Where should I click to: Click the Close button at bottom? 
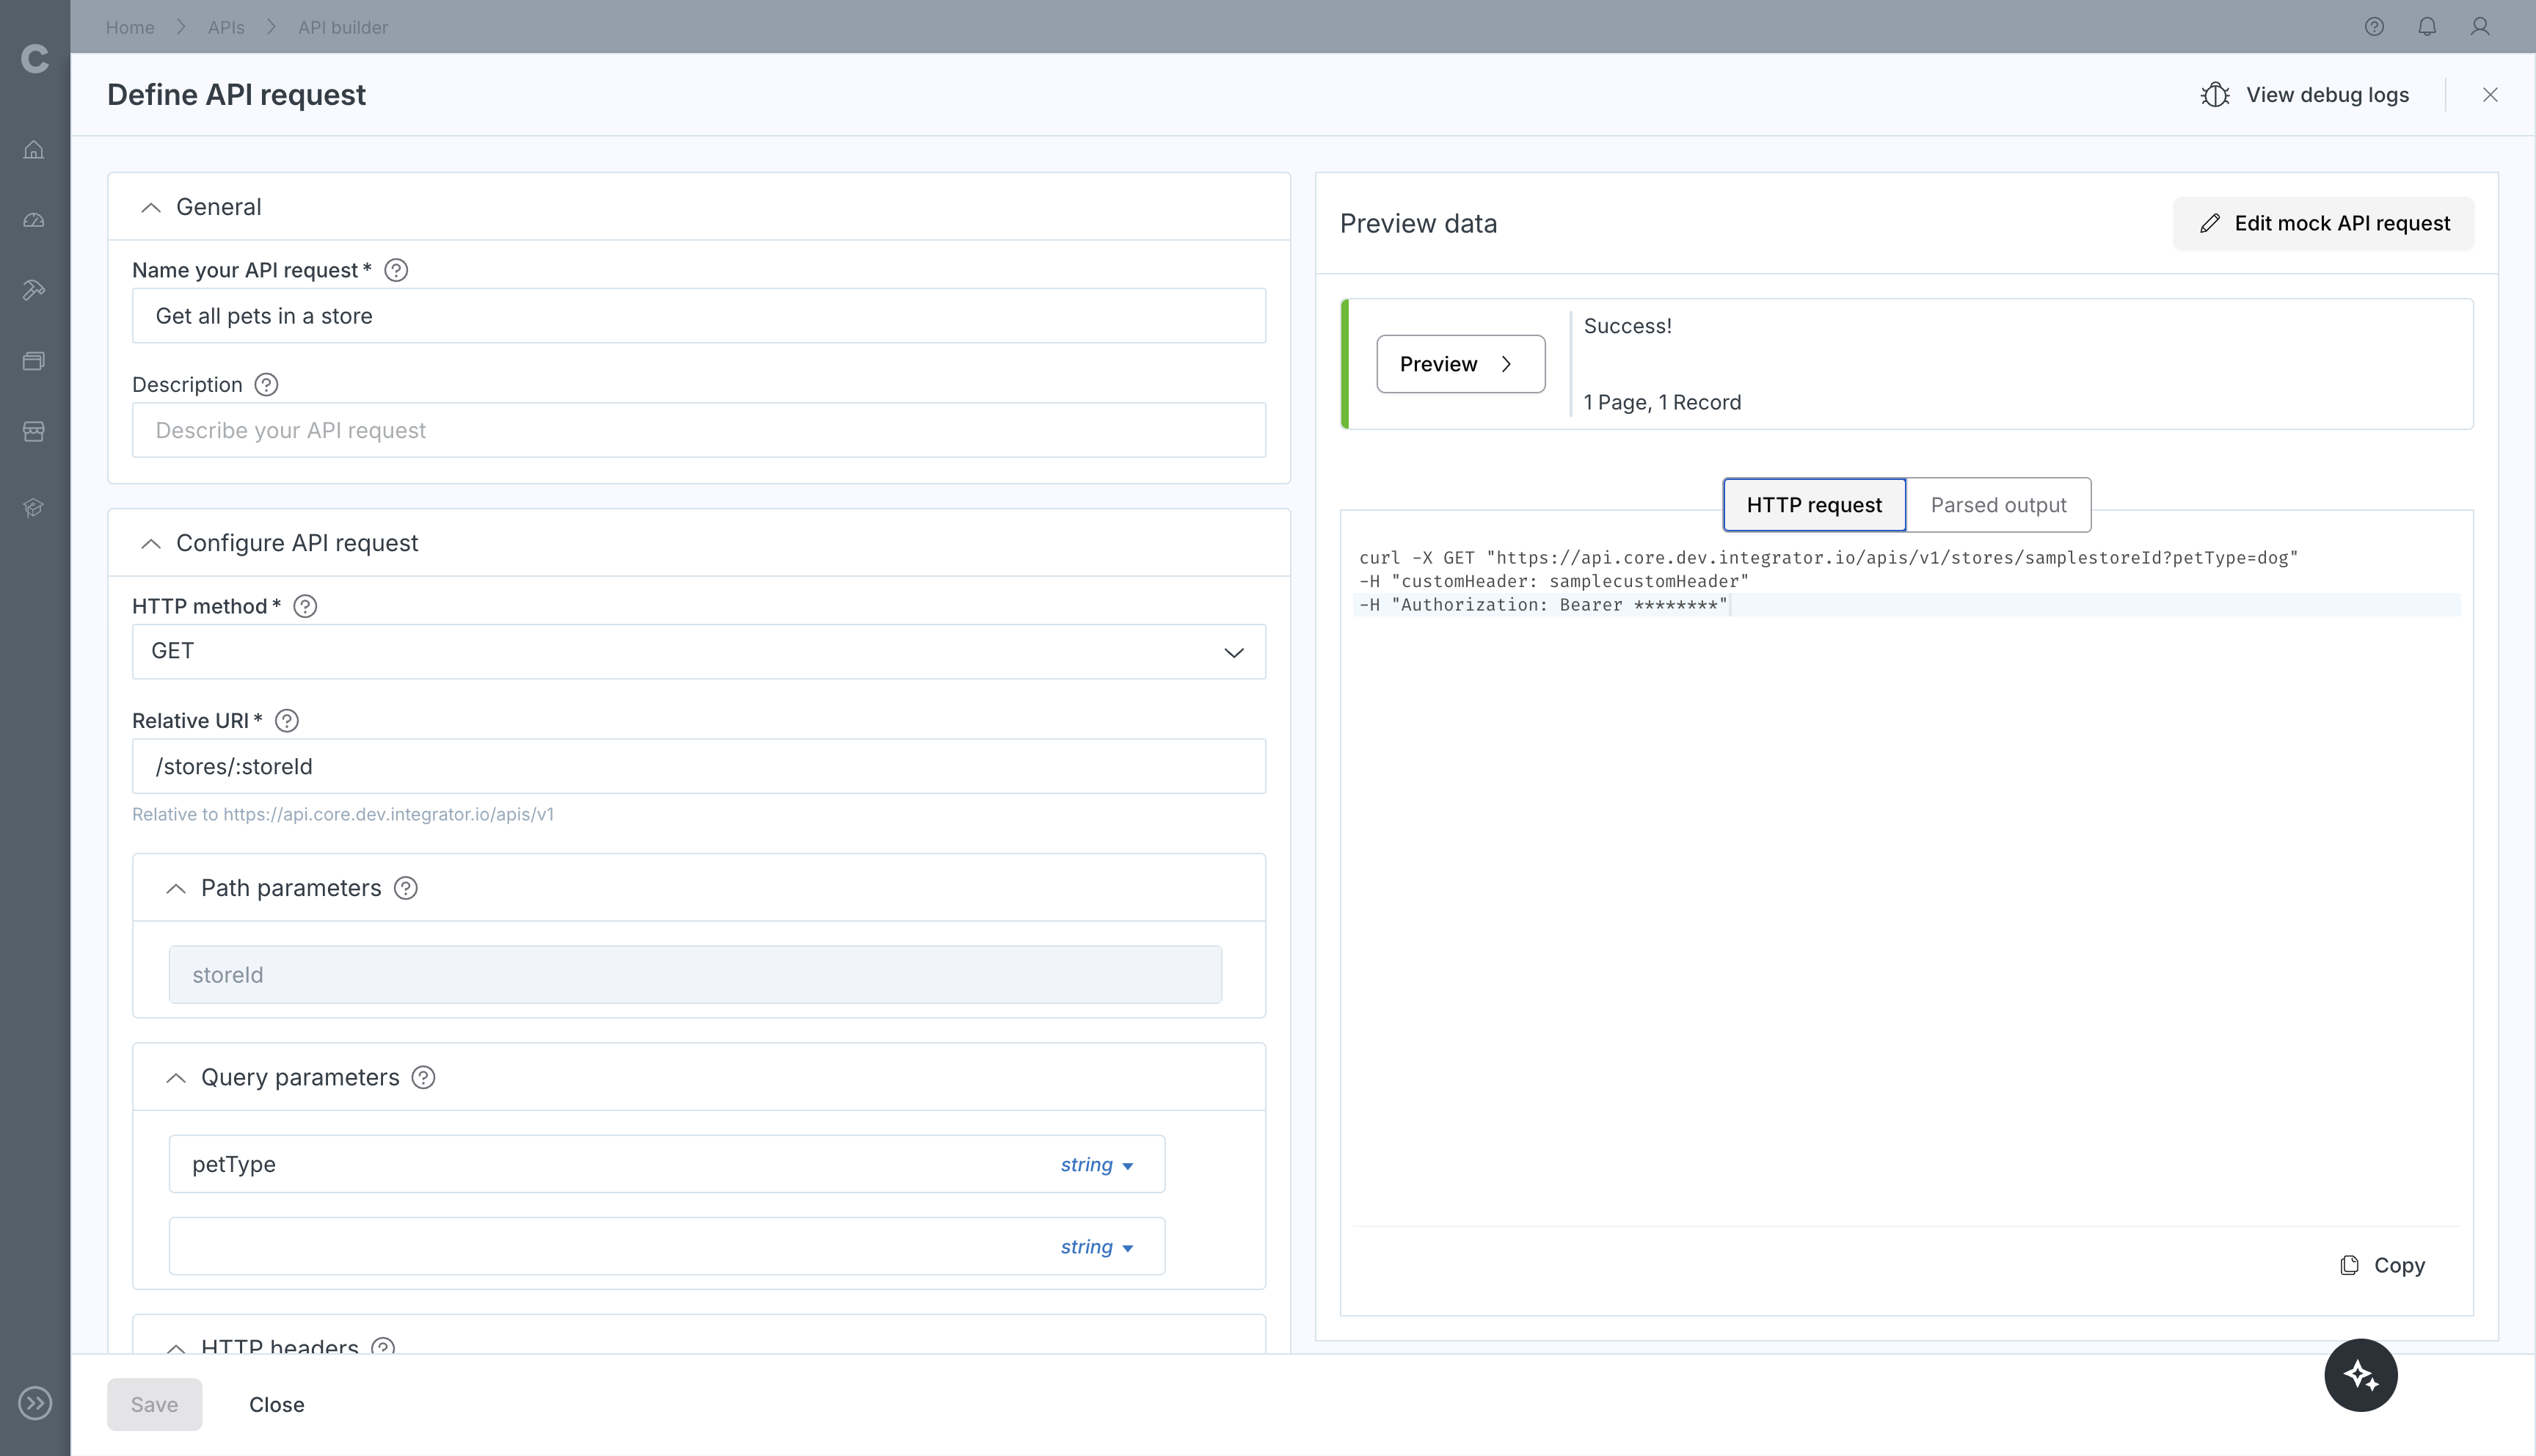[x=277, y=1404]
